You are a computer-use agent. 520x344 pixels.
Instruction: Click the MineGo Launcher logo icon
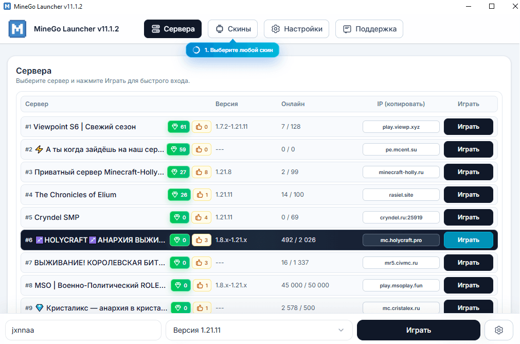17,29
